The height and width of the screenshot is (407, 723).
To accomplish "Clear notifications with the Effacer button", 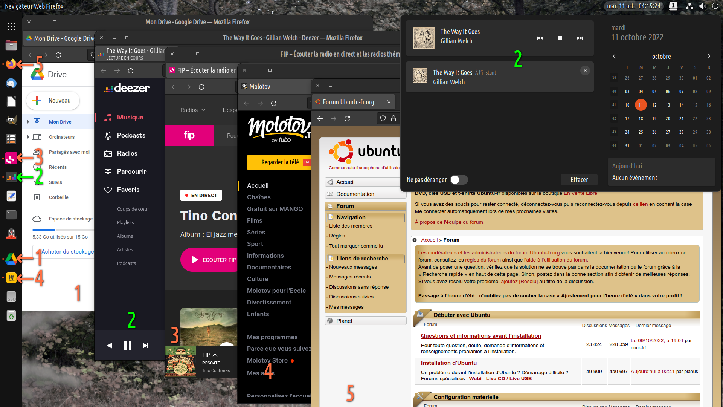I will 579,180.
